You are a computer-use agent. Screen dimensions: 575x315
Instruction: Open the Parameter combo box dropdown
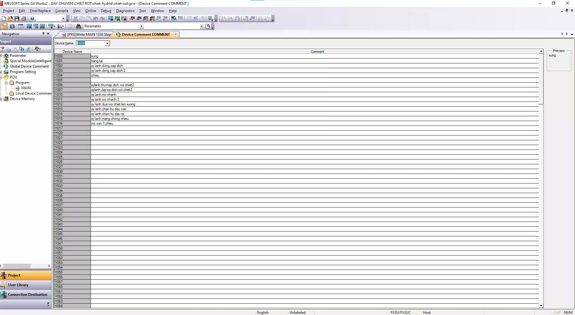click(141, 26)
